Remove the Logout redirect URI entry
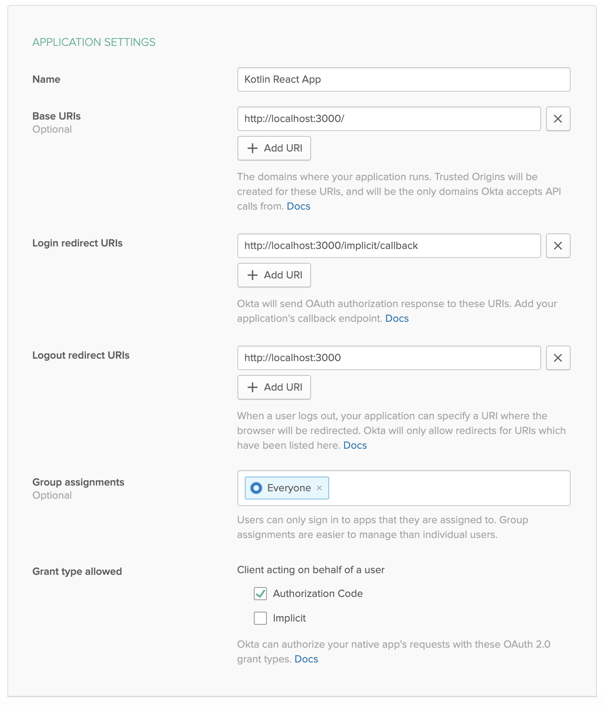Image resolution: width=605 pixels, height=705 pixels. pos(558,358)
